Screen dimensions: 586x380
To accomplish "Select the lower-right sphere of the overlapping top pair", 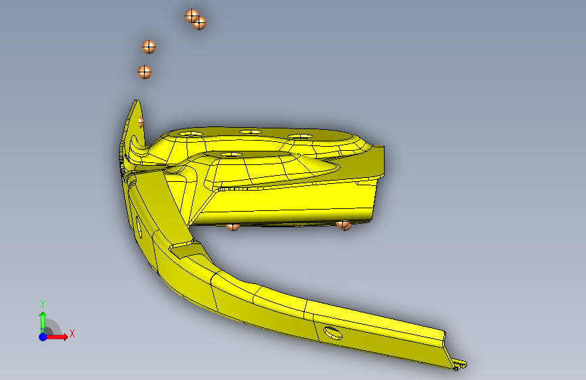I will [x=200, y=24].
